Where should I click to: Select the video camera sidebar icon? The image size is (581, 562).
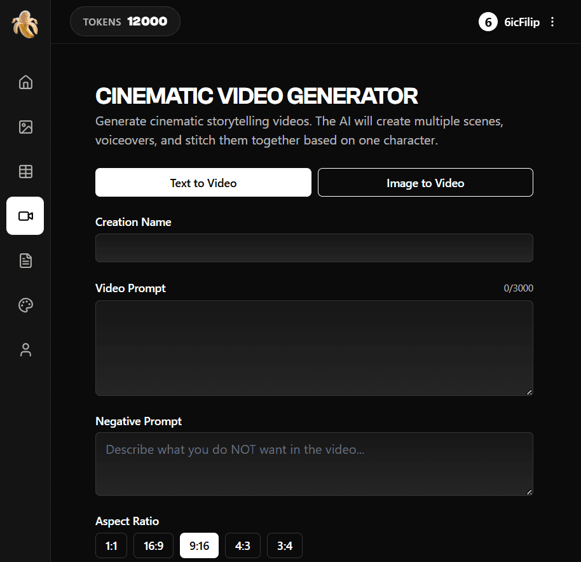[25, 216]
